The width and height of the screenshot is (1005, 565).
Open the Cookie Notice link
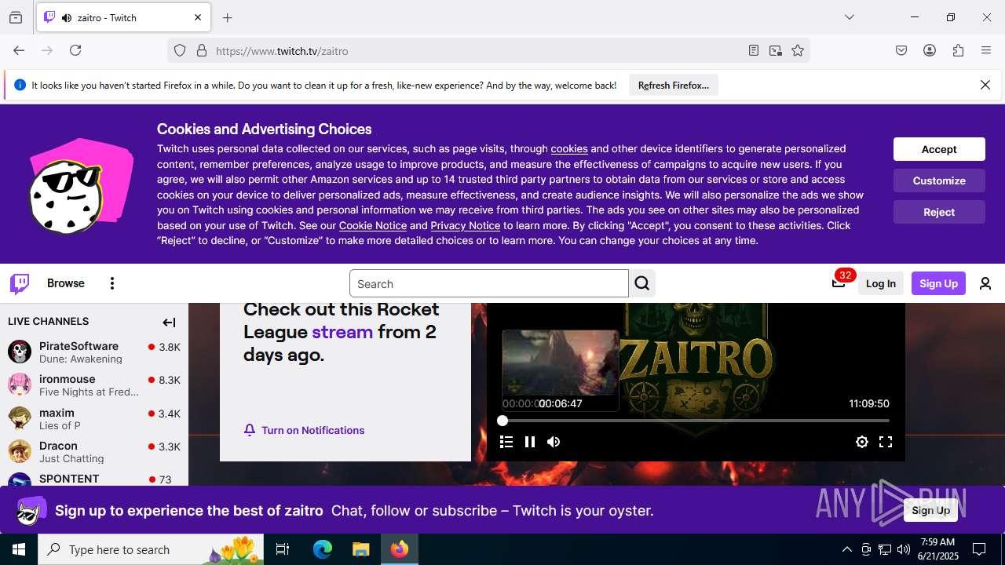click(373, 225)
